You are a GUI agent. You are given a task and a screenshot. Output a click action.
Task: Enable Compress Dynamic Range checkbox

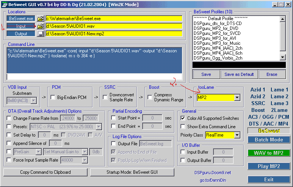pos(150,97)
